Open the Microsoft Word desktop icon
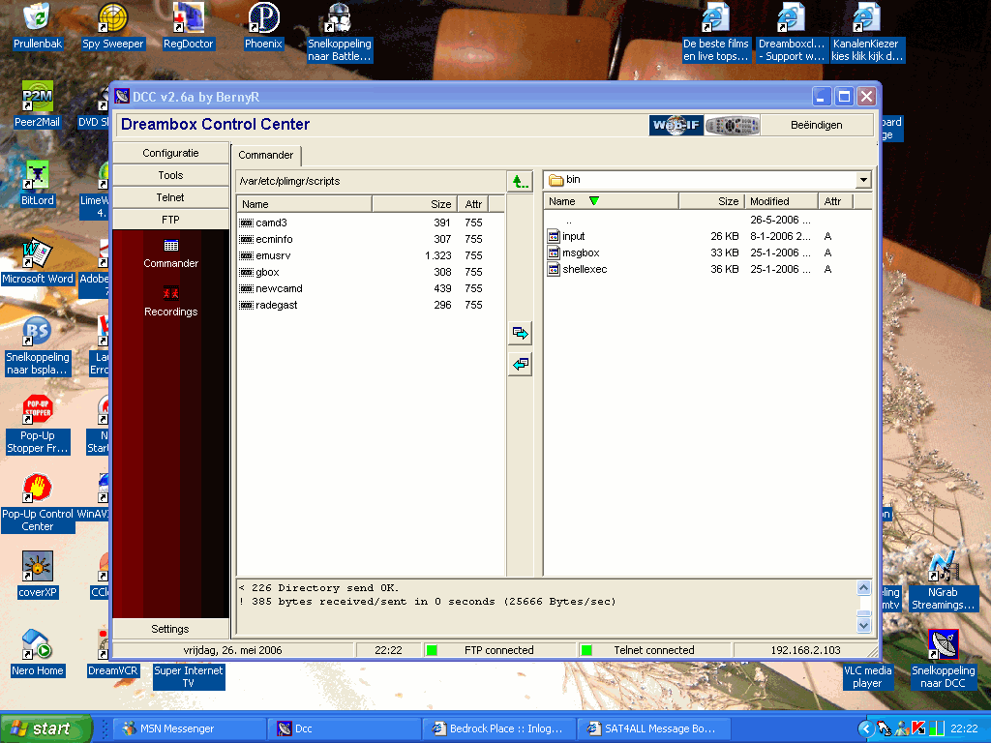The width and height of the screenshot is (991, 743). (38, 261)
